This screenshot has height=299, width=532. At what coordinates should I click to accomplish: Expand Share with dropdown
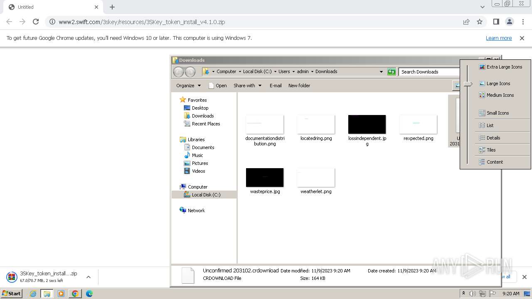247,86
